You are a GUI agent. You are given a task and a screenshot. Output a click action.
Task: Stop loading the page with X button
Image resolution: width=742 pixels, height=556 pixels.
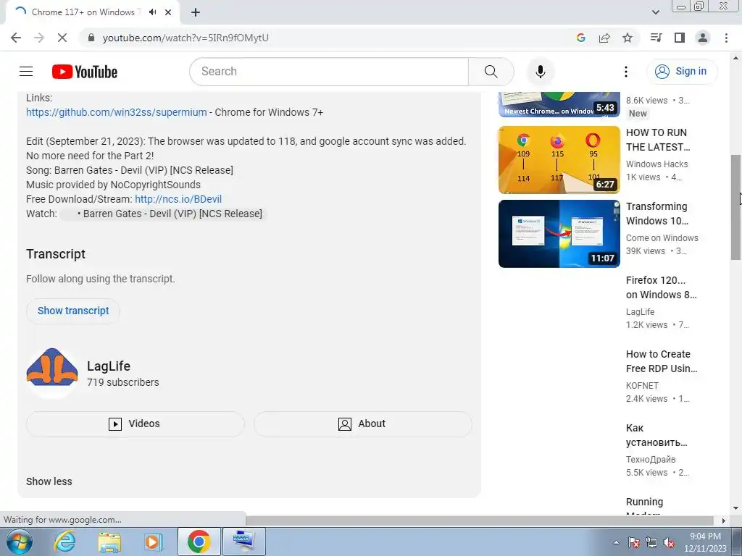(62, 38)
